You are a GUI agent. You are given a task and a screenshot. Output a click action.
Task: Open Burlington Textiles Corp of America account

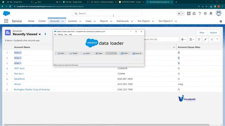(32, 90)
